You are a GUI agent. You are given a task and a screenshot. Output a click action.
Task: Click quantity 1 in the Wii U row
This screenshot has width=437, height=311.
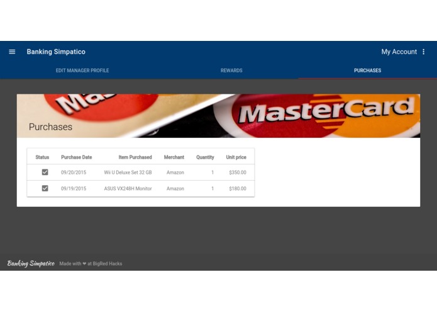[x=213, y=172]
